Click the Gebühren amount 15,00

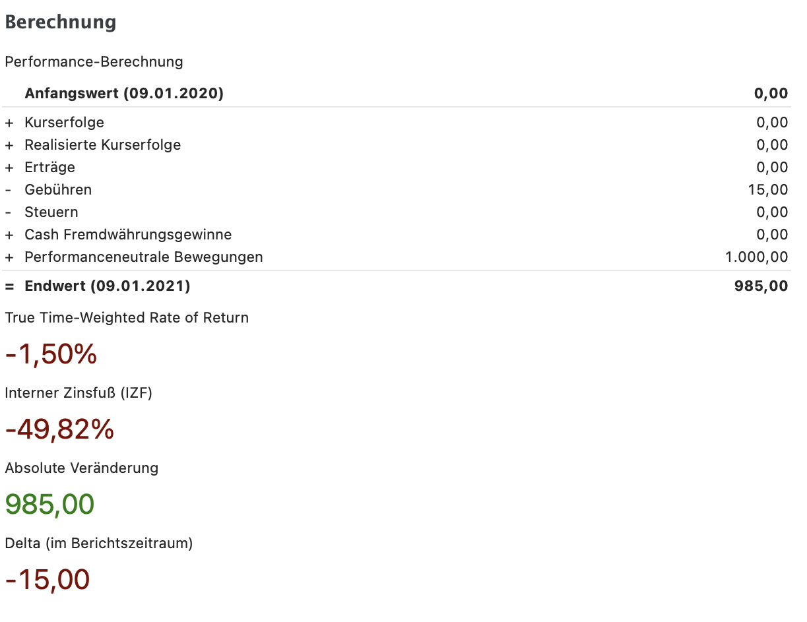click(768, 190)
